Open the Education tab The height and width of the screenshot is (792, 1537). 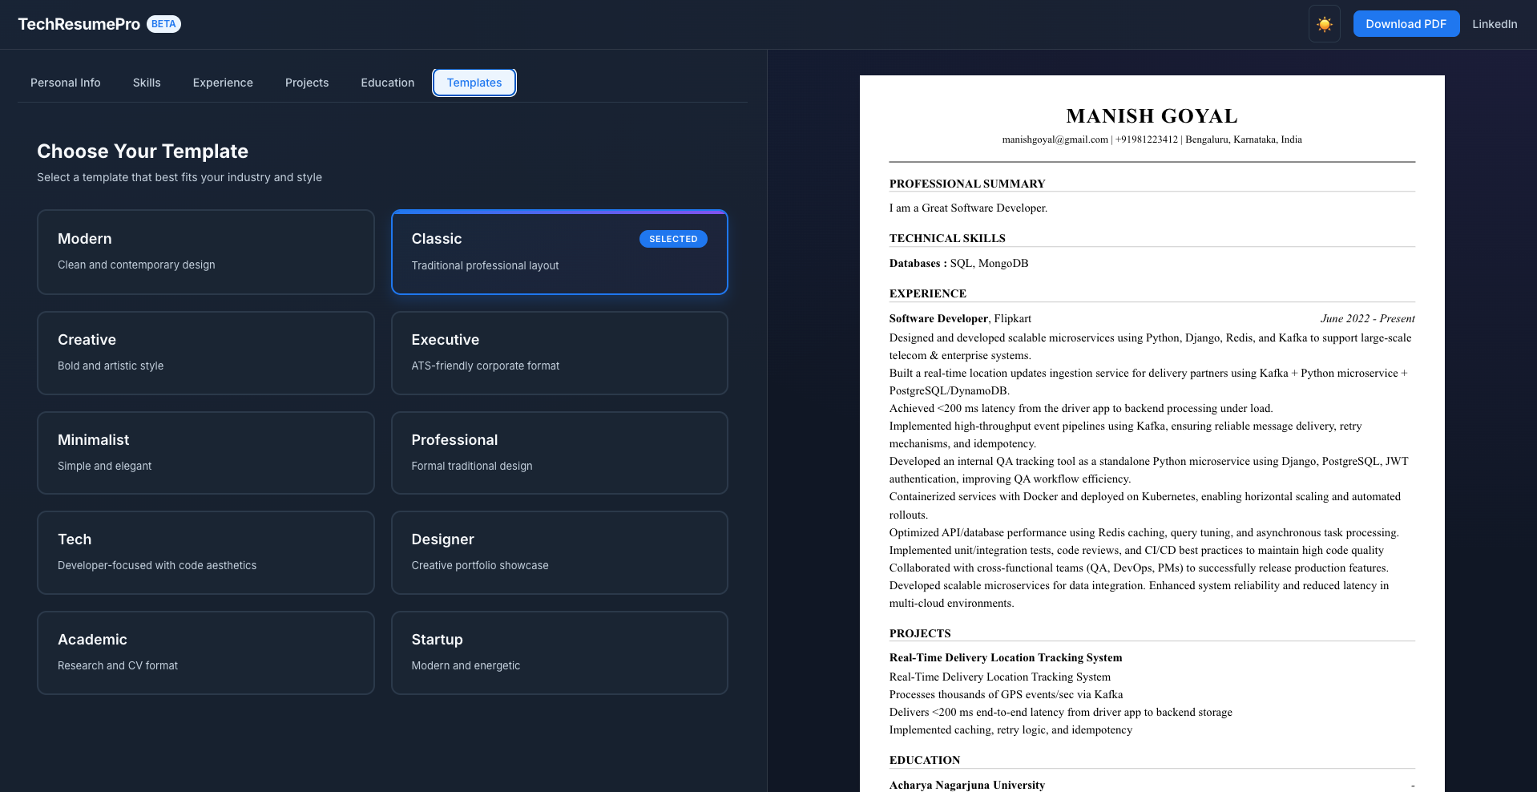coord(388,83)
